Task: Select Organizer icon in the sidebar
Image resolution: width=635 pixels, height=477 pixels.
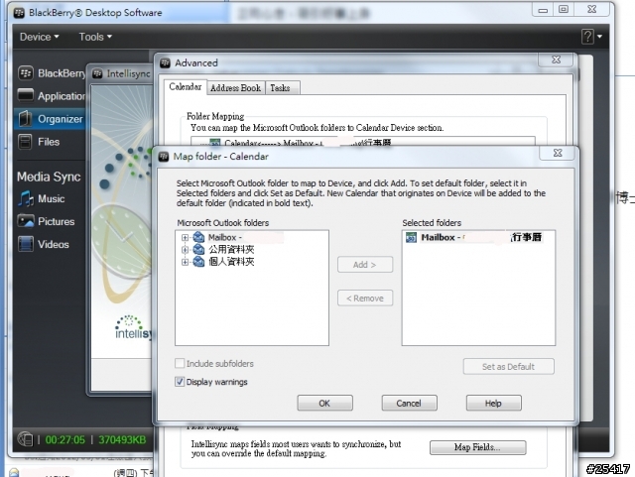Action: (25, 119)
